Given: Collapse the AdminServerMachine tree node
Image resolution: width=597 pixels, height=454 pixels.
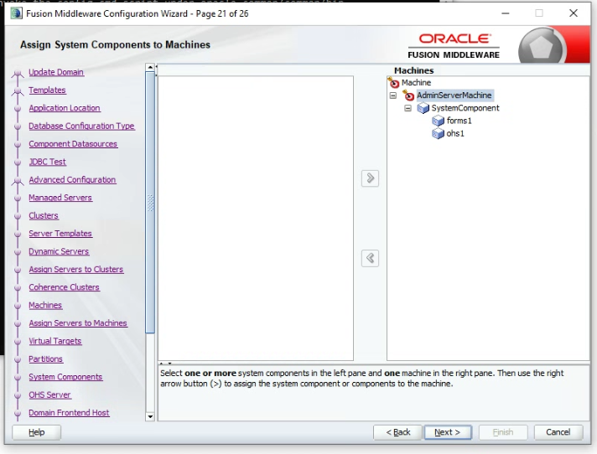Looking at the screenshot, I should pos(393,95).
